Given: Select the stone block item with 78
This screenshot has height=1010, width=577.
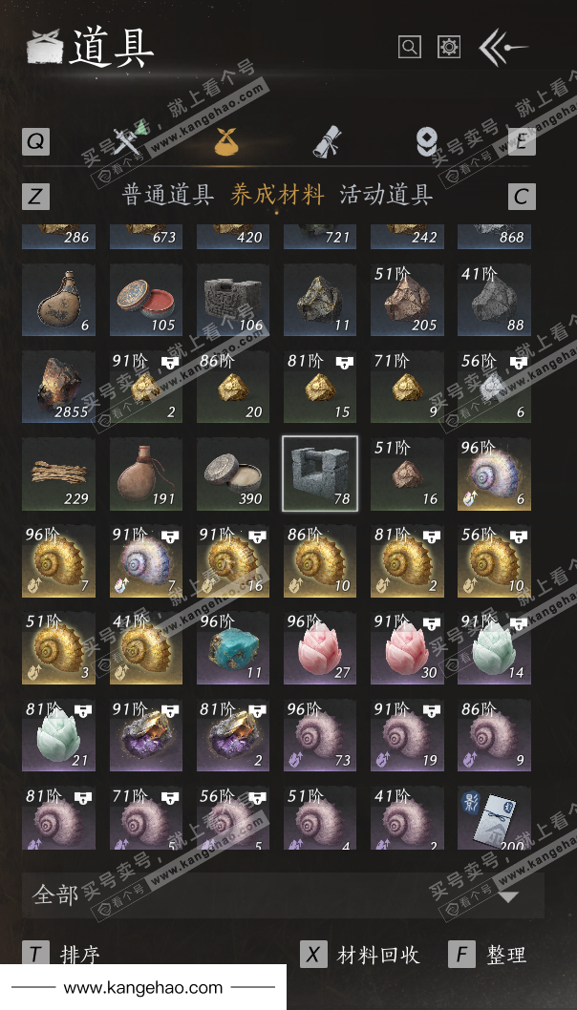Looking at the screenshot, I should 320,473.
